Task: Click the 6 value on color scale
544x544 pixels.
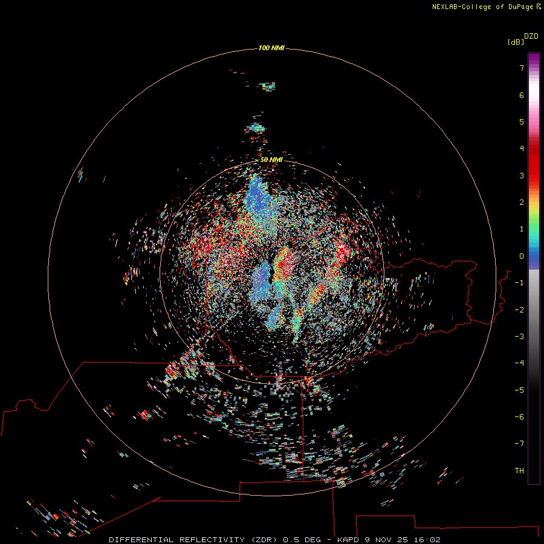Action: (x=522, y=95)
